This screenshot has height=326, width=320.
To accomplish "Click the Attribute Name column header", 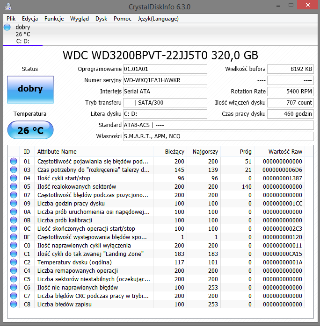I will coord(94,152).
